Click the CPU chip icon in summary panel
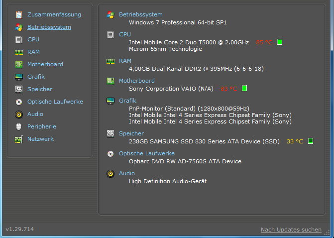The width and height of the screenshot is (334, 238). point(111,34)
